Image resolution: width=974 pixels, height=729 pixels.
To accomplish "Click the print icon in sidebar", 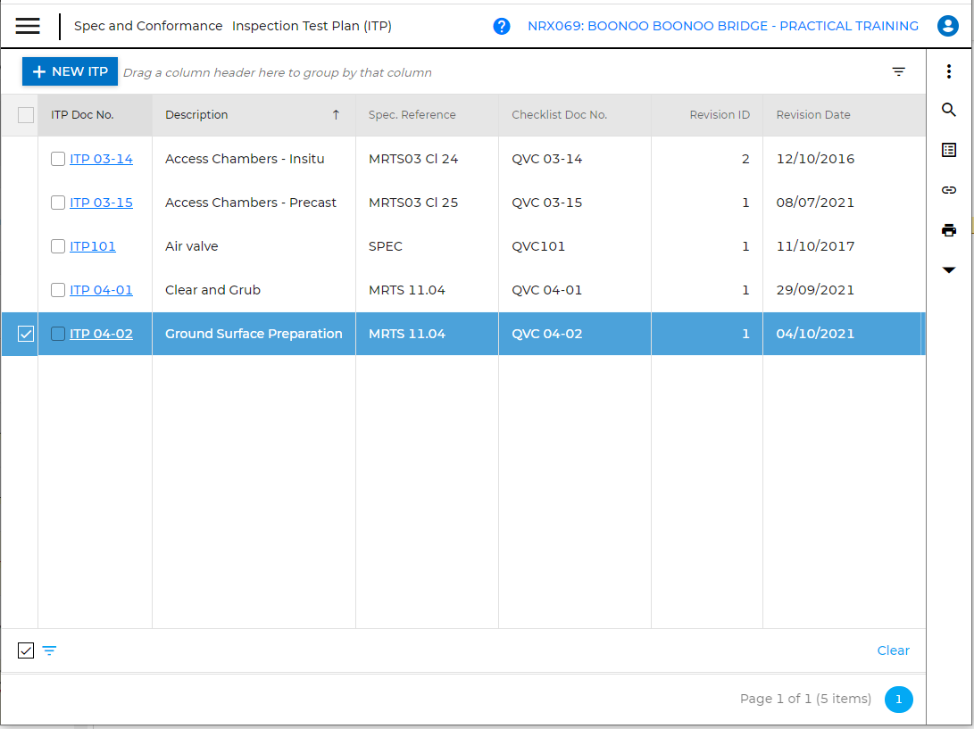I will pos(949,230).
